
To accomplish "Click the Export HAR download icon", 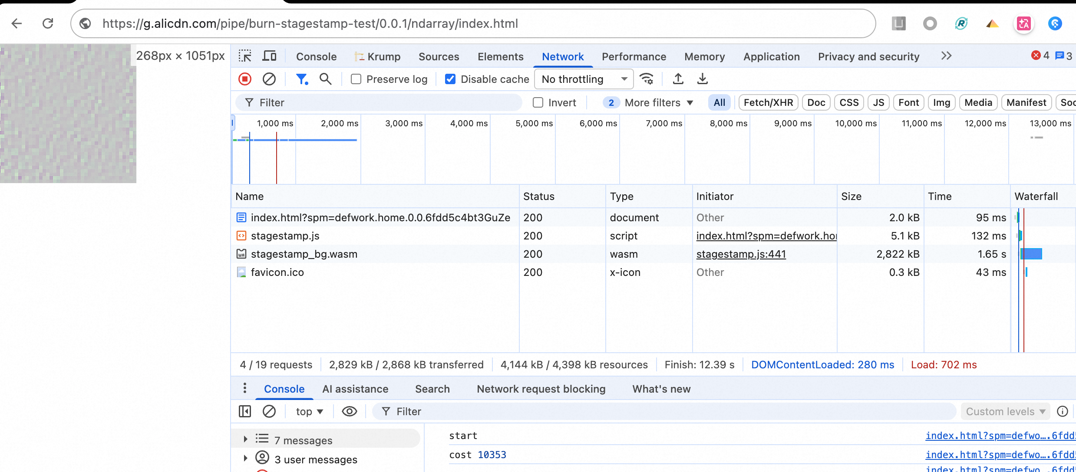I will click(702, 79).
